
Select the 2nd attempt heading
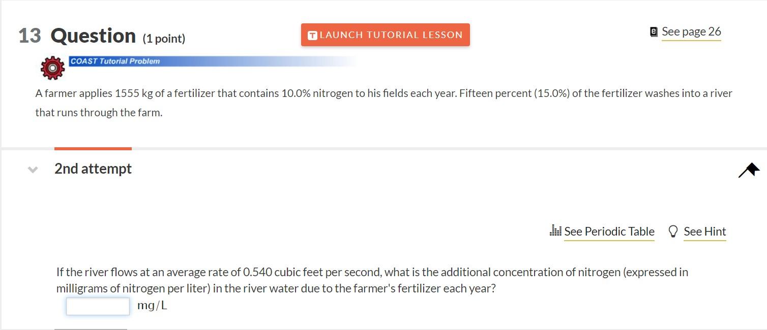[92, 169]
